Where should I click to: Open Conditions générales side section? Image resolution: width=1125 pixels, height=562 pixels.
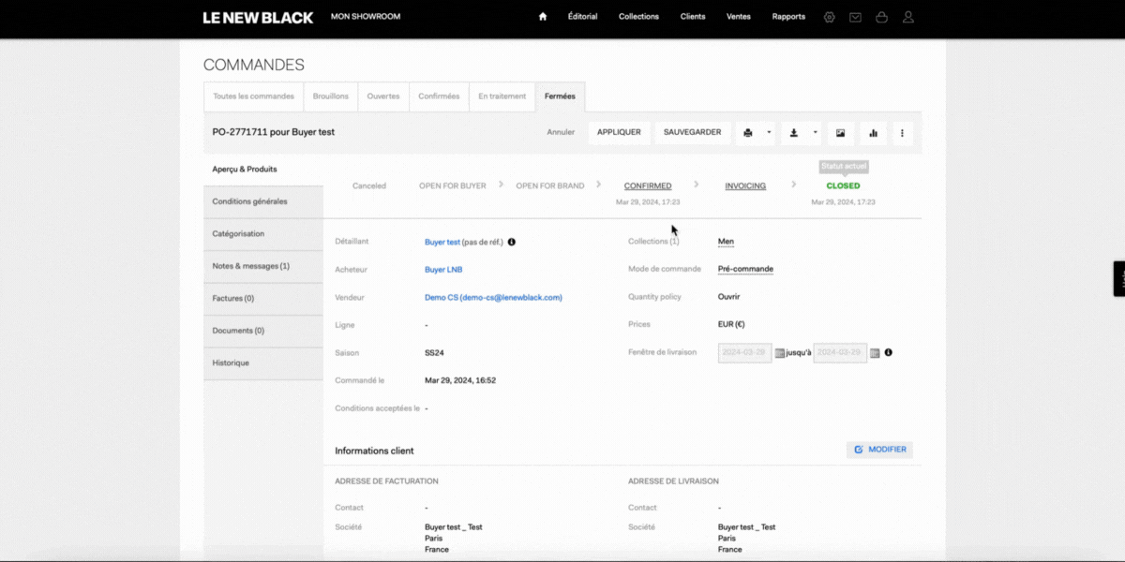tap(263, 201)
